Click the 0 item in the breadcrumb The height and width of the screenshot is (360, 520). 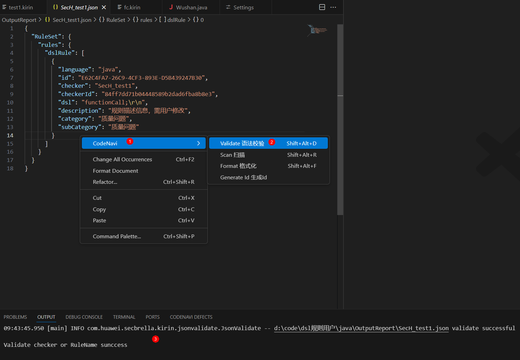click(202, 20)
